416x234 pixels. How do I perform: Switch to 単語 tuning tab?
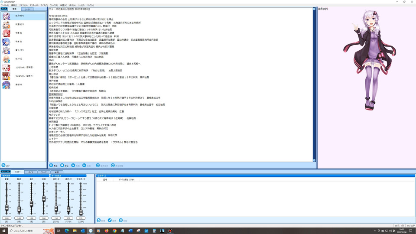tap(56, 172)
